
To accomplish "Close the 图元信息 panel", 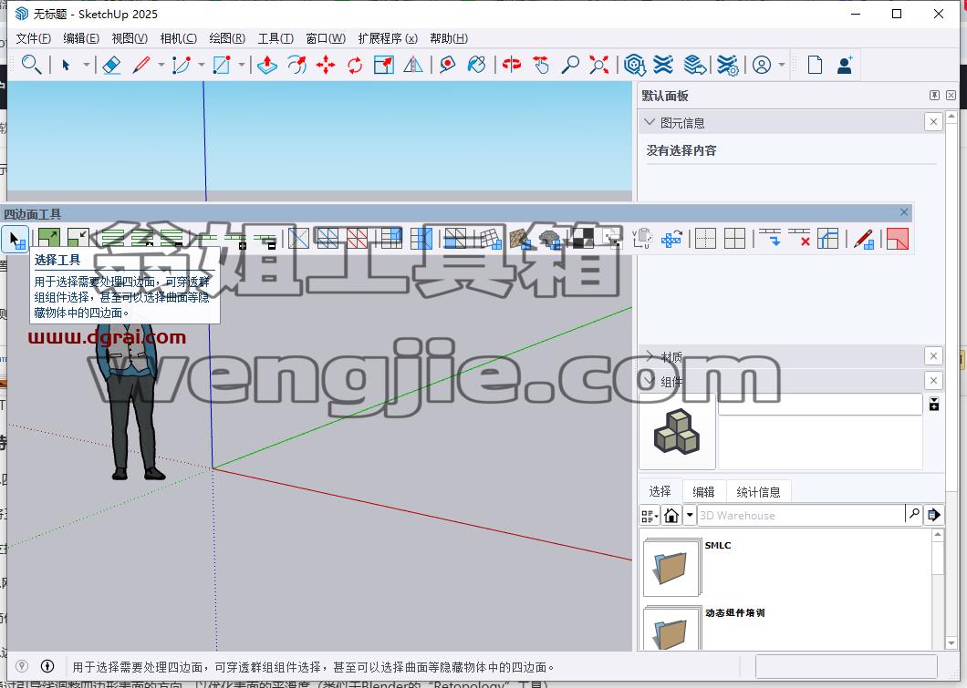I will tap(933, 122).
